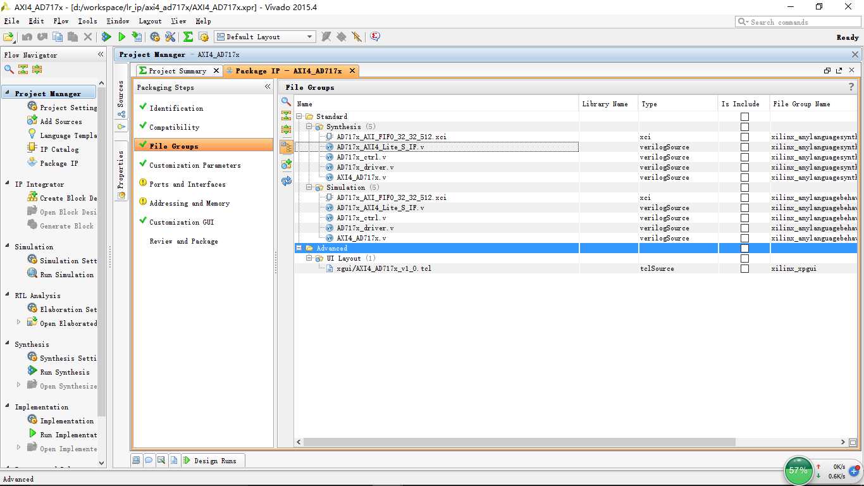Toggle Is Include checkbox for Standard row
Screen dimensions: 864x486
click(x=744, y=116)
